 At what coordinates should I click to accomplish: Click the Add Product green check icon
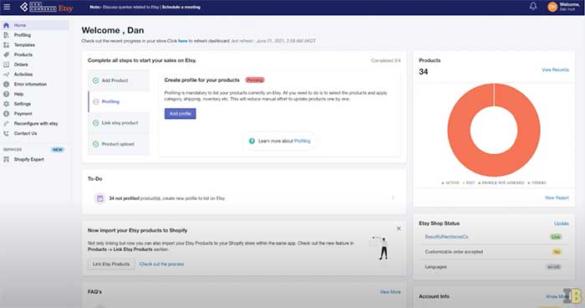[95, 80]
